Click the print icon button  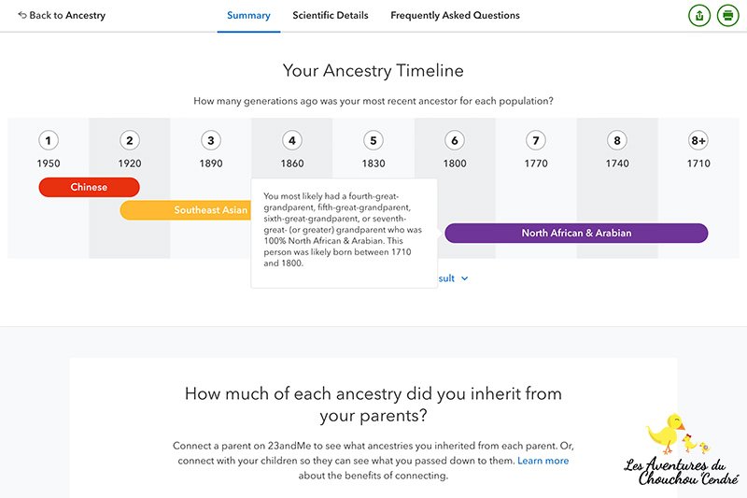(x=727, y=16)
